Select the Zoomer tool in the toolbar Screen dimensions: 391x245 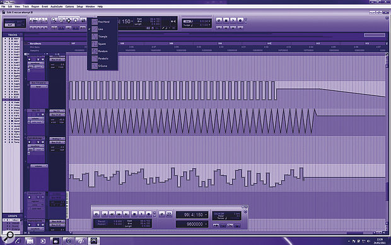[54, 20]
